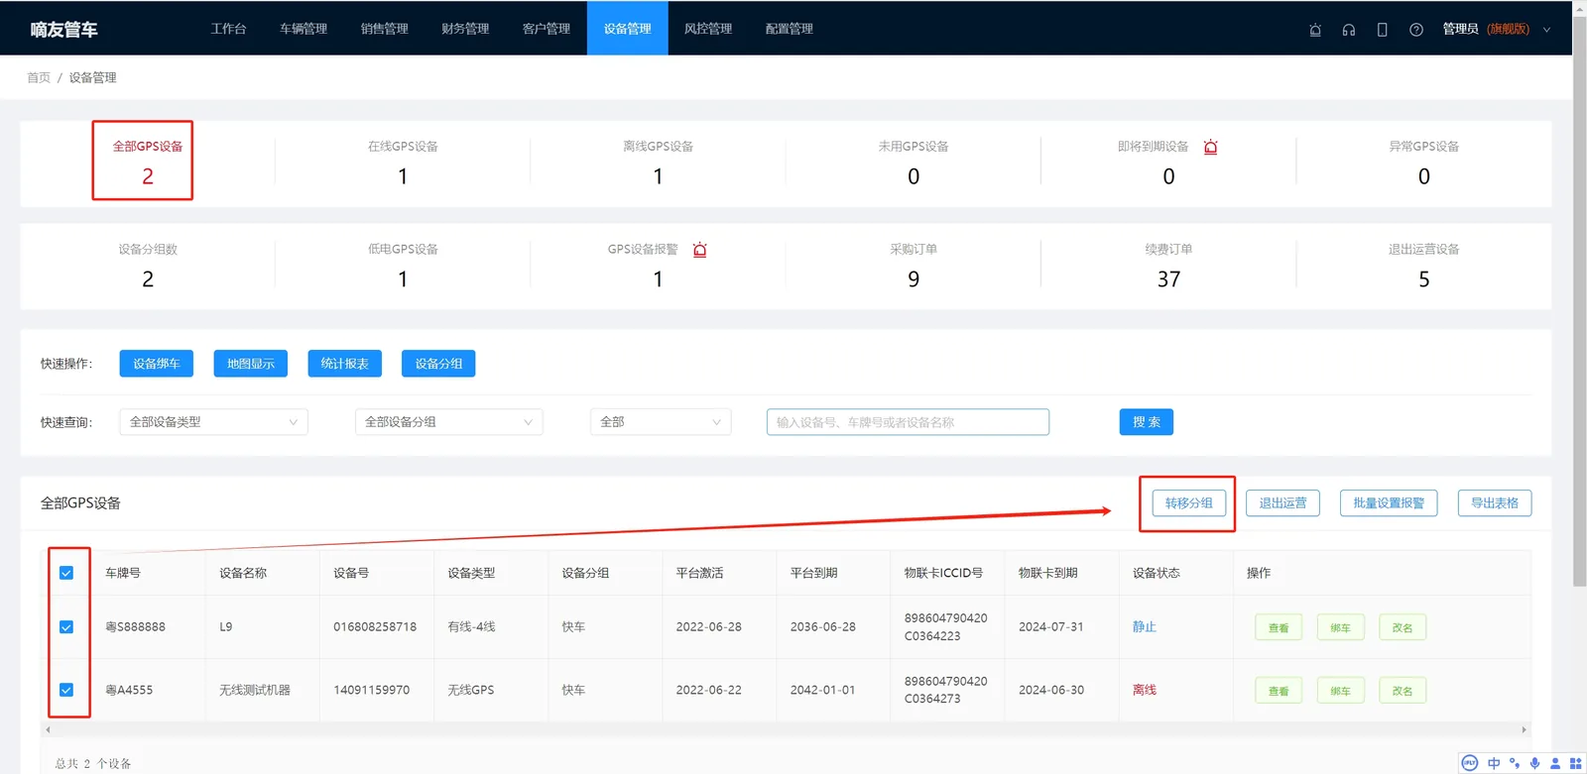Click the question mark help icon
Image resolution: width=1587 pixels, height=774 pixels.
point(1416,30)
